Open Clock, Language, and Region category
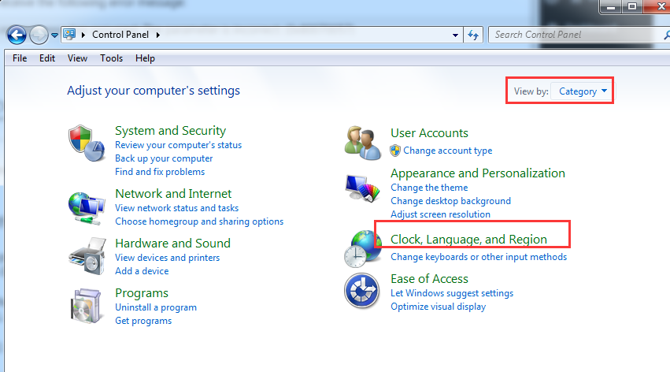The image size is (670, 372). point(468,240)
